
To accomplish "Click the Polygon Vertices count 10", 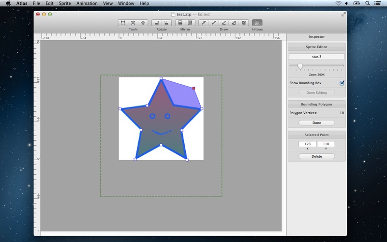I will coord(342,113).
